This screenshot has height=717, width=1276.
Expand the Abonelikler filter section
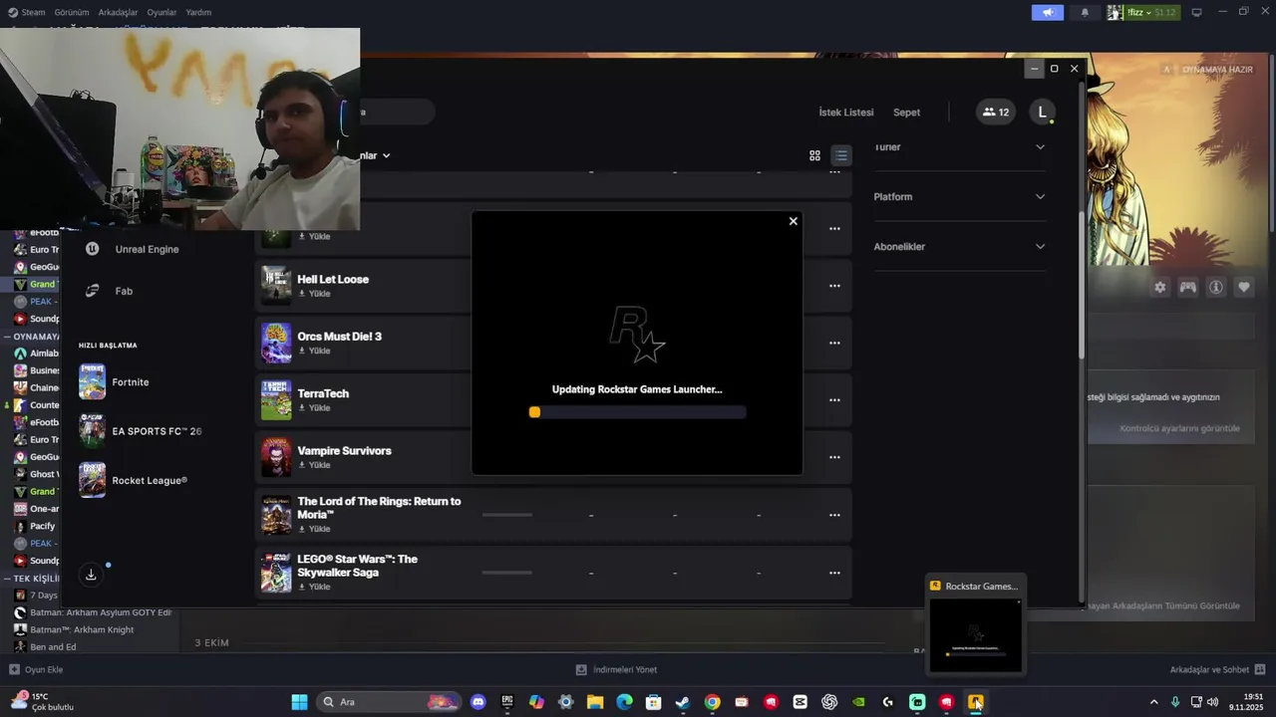(x=959, y=247)
